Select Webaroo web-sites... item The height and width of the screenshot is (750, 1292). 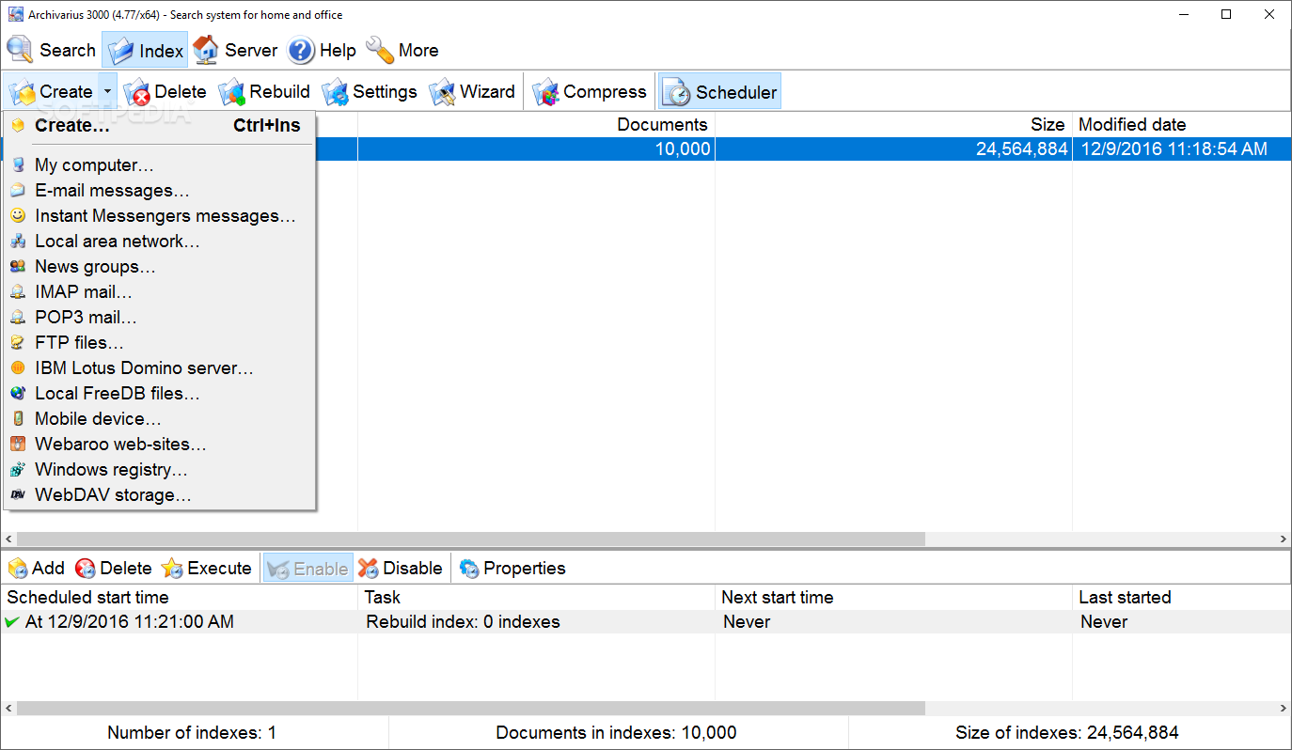(x=160, y=445)
